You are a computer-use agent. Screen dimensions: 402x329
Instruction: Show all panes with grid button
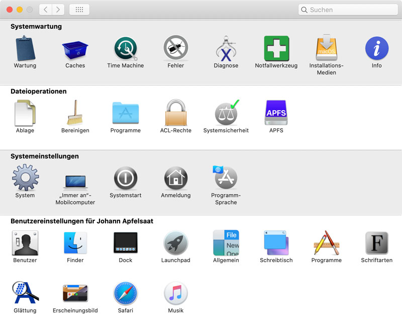click(x=79, y=10)
